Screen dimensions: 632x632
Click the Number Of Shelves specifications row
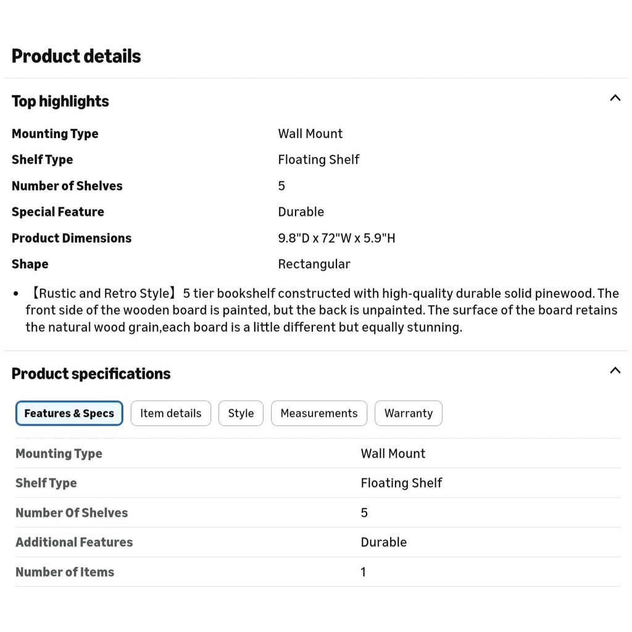click(318, 513)
